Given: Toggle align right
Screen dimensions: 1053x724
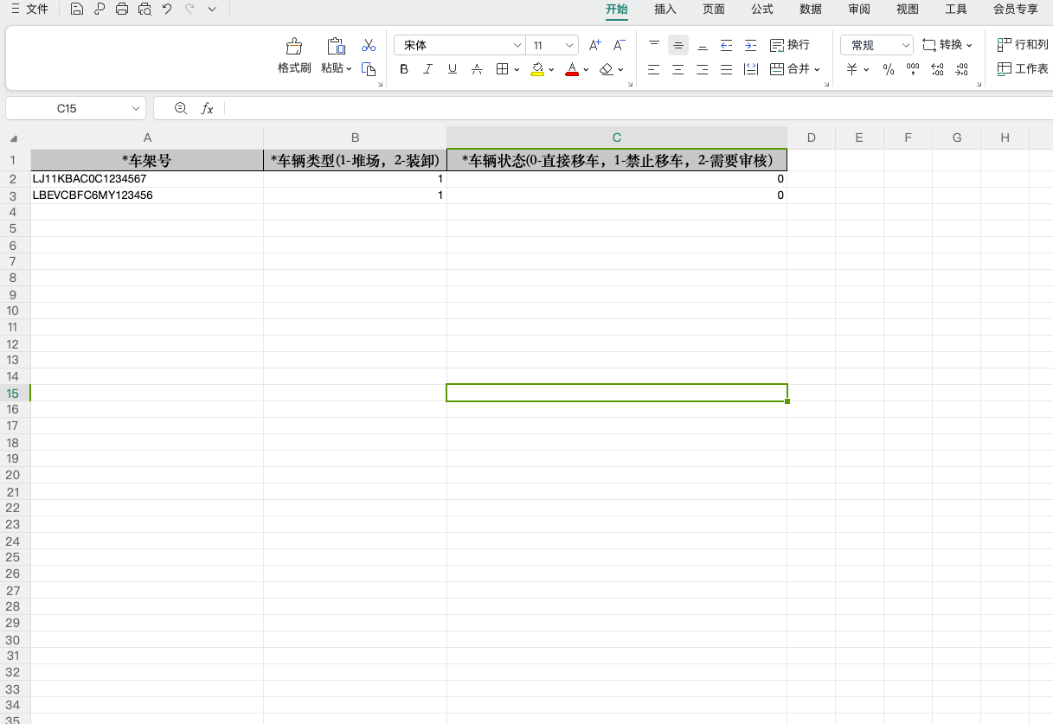Looking at the screenshot, I should coord(703,69).
